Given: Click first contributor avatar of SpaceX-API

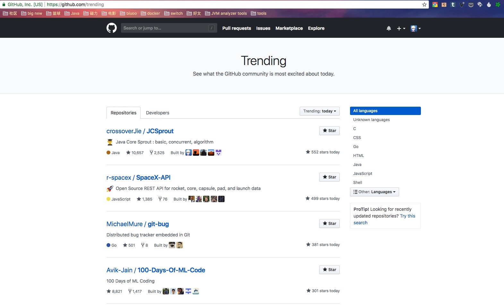Looking at the screenshot, I should tap(192, 199).
